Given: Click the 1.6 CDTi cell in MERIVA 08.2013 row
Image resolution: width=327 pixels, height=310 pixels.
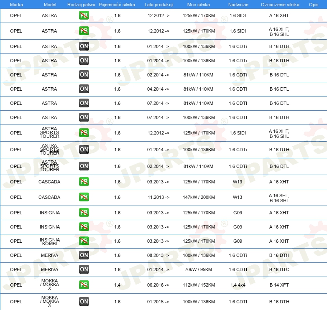Looking at the screenshot, I should click(x=238, y=255).
